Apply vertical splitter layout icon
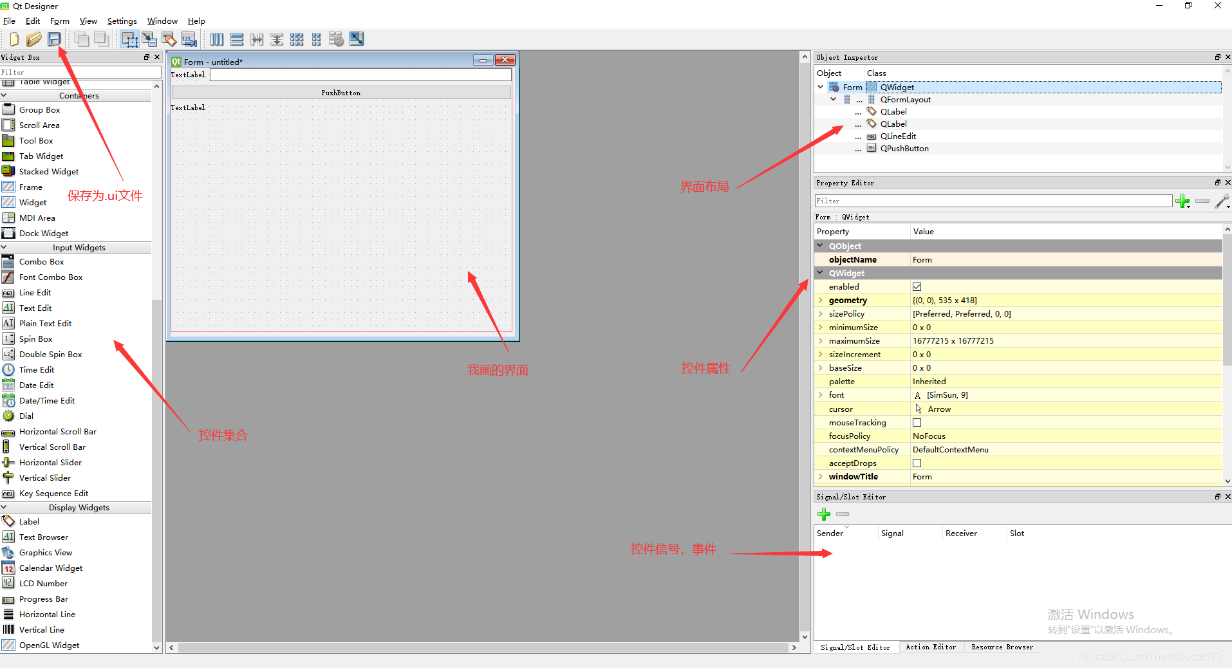The width and height of the screenshot is (1232, 668). tap(277, 39)
